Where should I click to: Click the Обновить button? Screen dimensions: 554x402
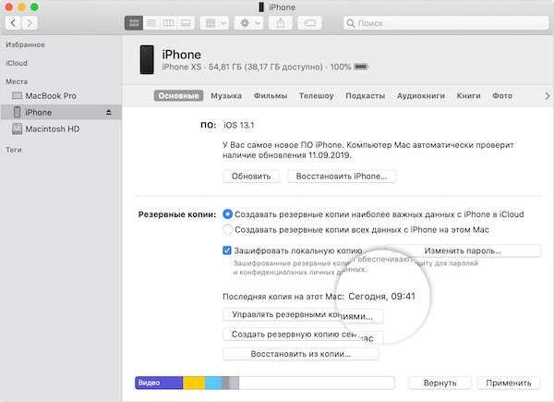point(251,177)
